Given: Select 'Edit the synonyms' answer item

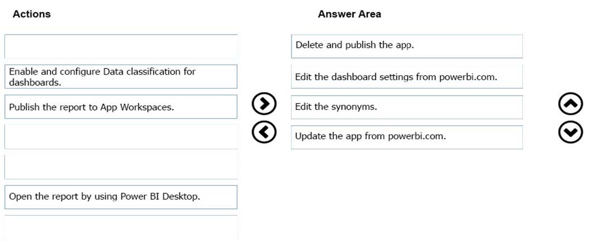Looking at the screenshot, I should pos(406,107).
